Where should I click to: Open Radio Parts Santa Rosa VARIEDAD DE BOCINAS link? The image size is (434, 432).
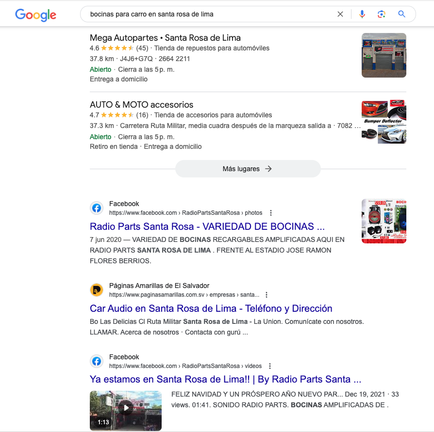point(207,226)
